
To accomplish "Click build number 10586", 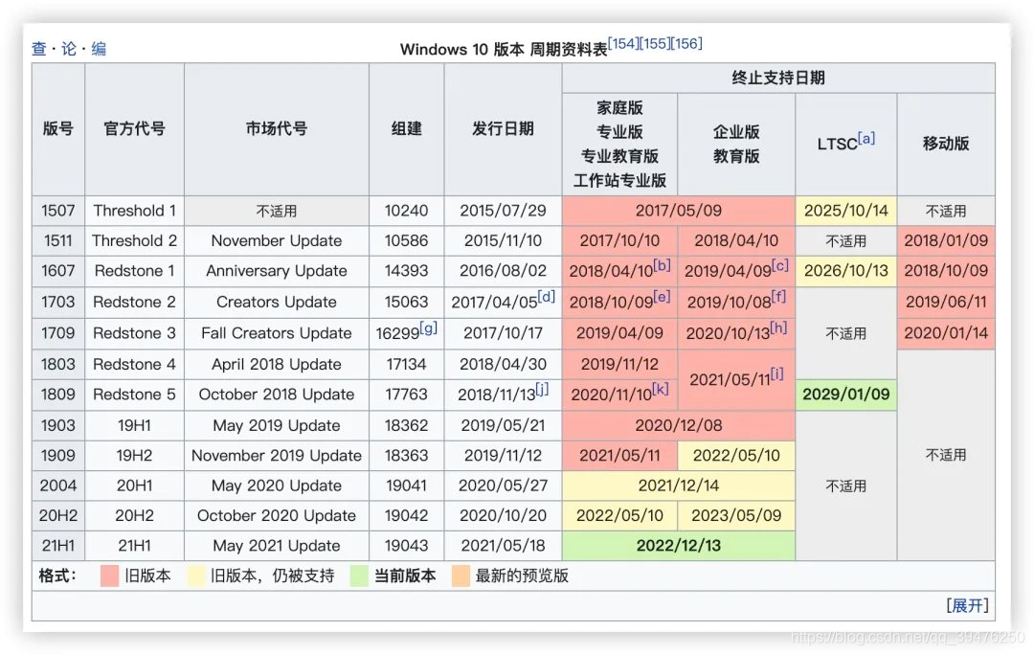I will [406, 240].
